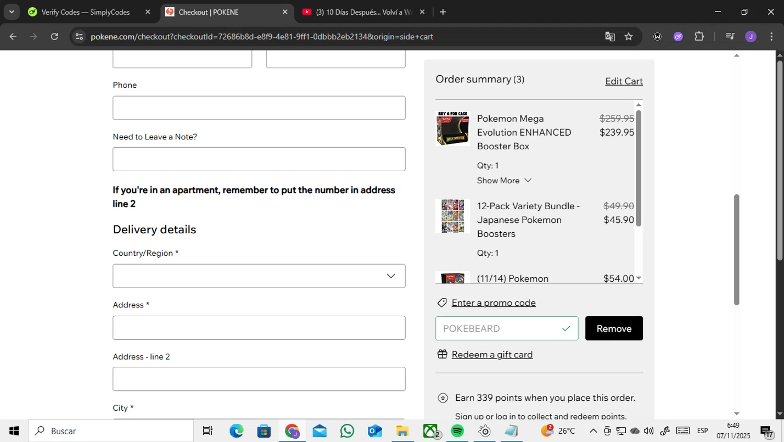Image resolution: width=784 pixels, height=442 pixels.
Task: Open Spotify from taskbar
Action: [457, 431]
